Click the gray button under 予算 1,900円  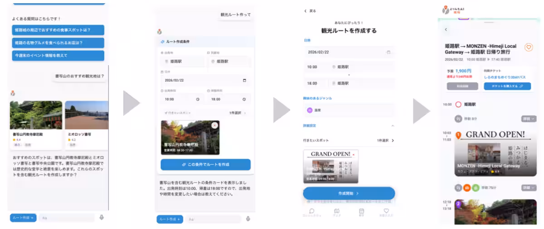click(x=462, y=86)
